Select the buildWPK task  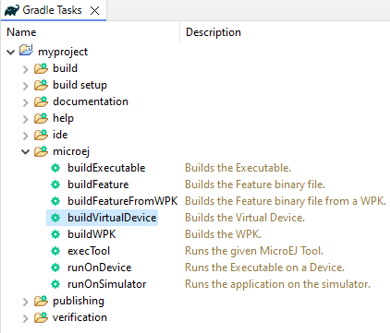coord(91,234)
